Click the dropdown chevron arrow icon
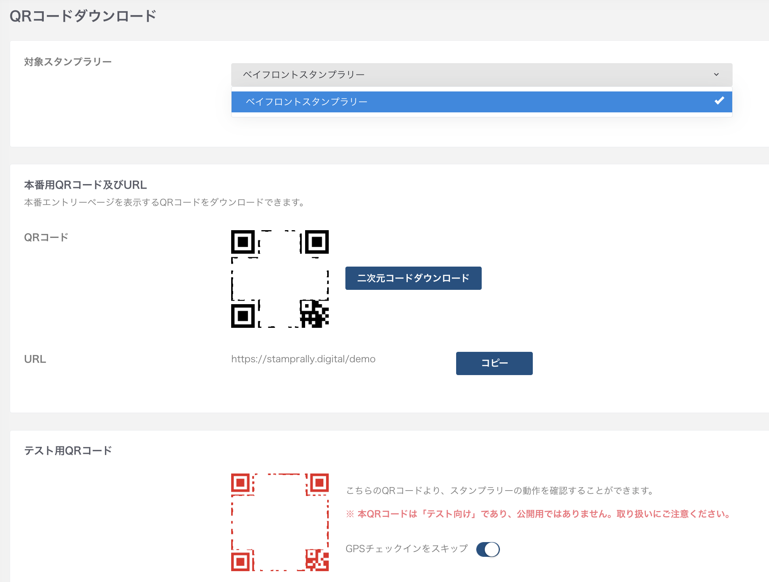Viewport: 769px width, 582px height. (716, 74)
